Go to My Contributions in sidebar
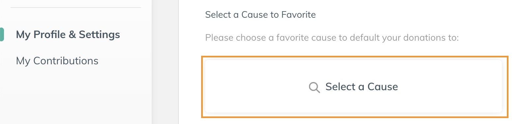The image size is (523, 124). pyautogui.click(x=57, y=61)
